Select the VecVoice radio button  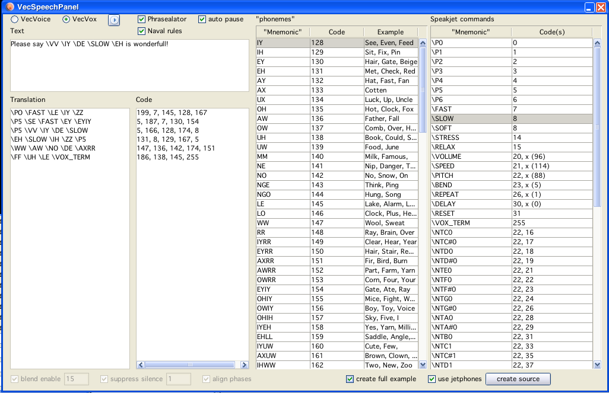(15, 20)
